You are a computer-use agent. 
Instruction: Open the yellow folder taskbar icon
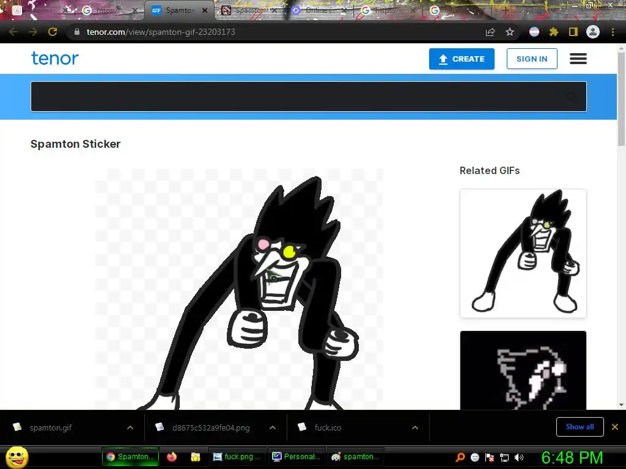(x=195, y=457)
